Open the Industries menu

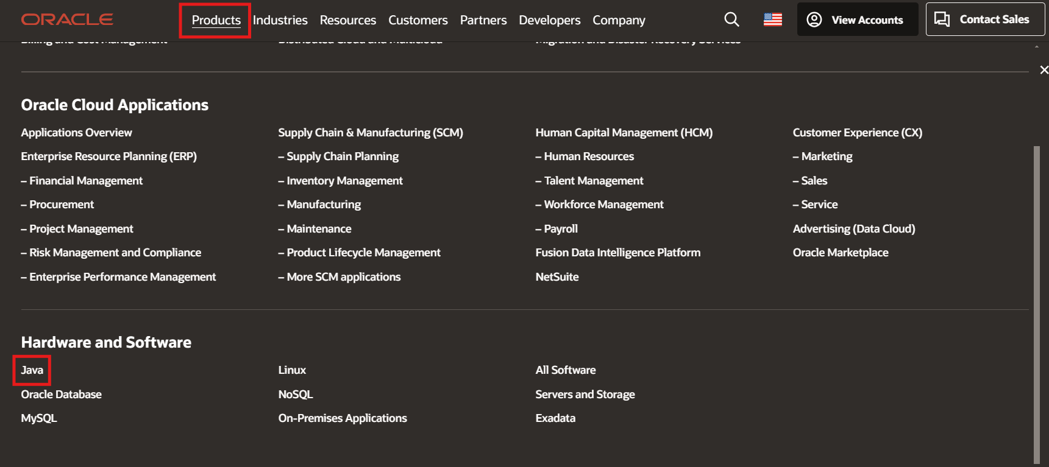(280, 20)
